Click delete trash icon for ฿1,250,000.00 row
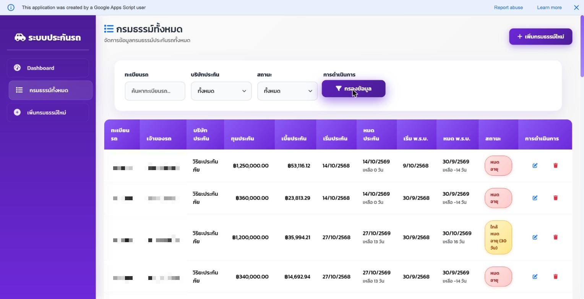Screen dimensions: 584x299 click(x=555, y=166)
